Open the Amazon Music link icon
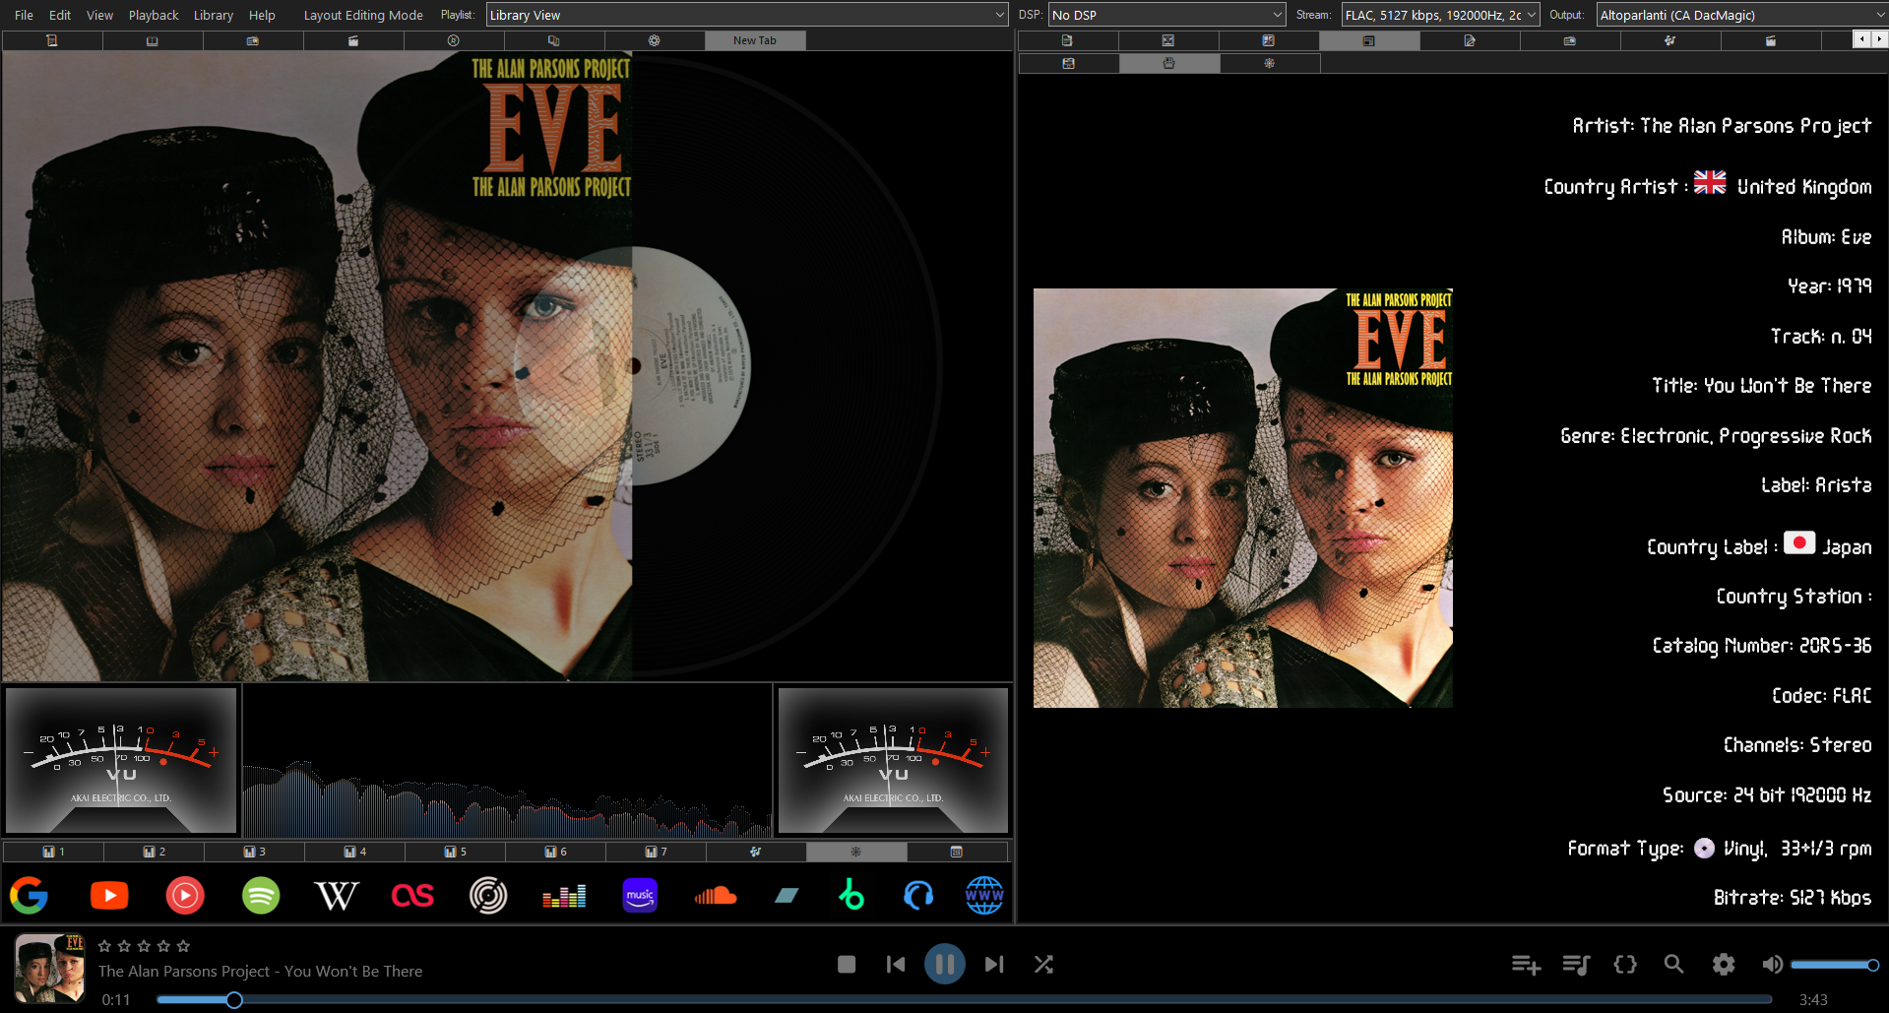The width and height of the screenshot is (1889, 1013). tap(640, 895)
